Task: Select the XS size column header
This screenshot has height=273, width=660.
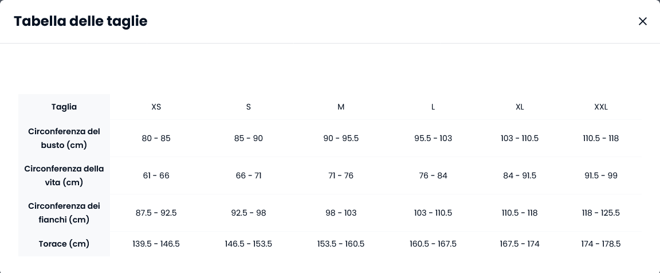Action: pyautogui.click(x=156, y=107)
